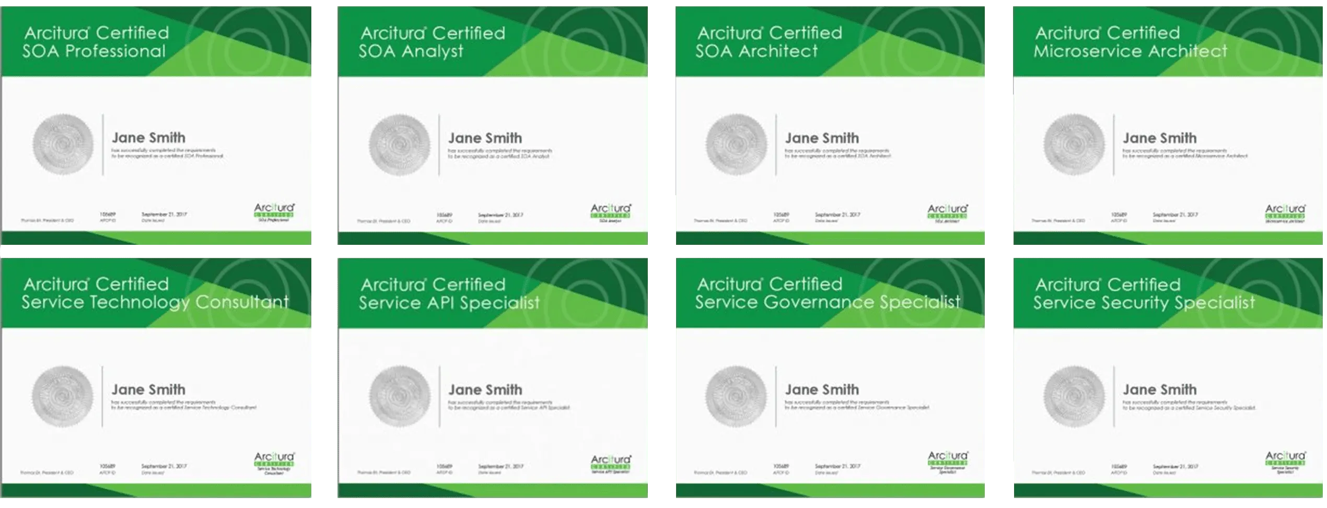Click issue date on Service API Specialist certificate
The width and height of the screenshot is (1327, 508).
tap(500, 466)
